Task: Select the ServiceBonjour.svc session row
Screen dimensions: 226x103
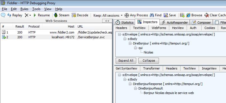Action: coord(56,37)
